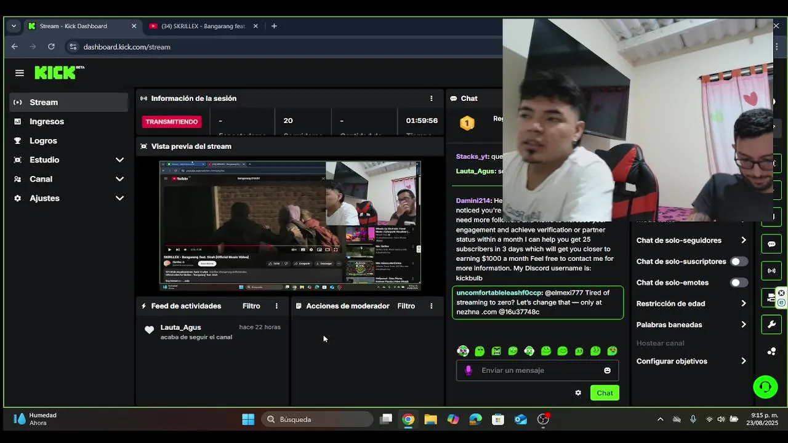Select the angry square-face emote
Image resolution: width=788 pixels, height=443 pixels.
(x=496, y=351)
